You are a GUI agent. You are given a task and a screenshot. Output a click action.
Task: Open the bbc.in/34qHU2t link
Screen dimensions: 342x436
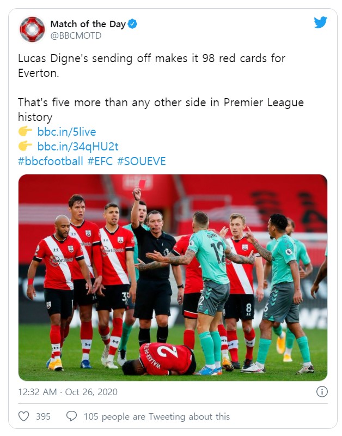tap(78, 147)
